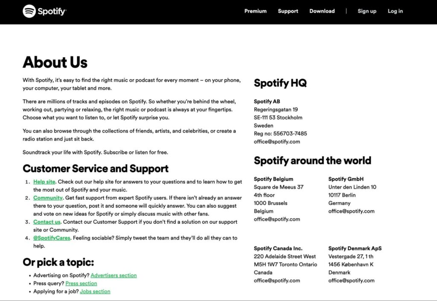
Task: Click the Regeringsgatan 19 address line
Action: click(276, 110)
